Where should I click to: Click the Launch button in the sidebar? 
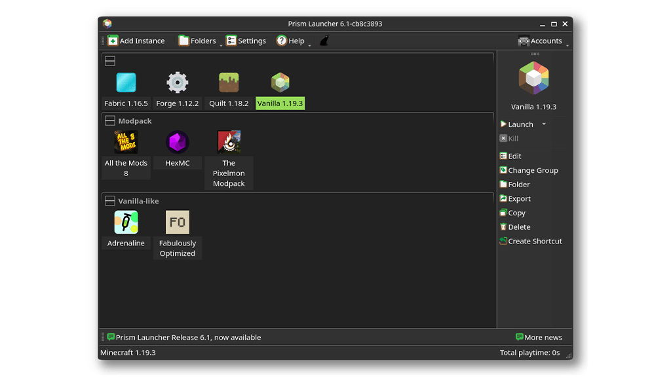point(517,124)
